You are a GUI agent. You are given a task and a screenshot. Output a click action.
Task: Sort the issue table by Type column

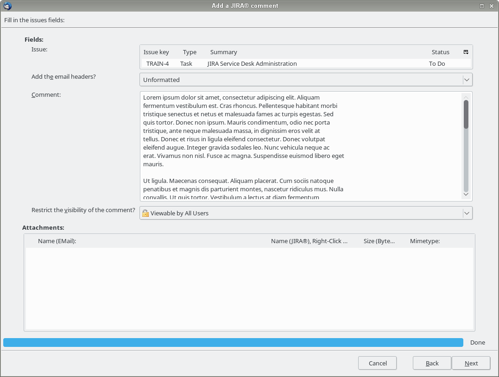(x=189, y=52)
